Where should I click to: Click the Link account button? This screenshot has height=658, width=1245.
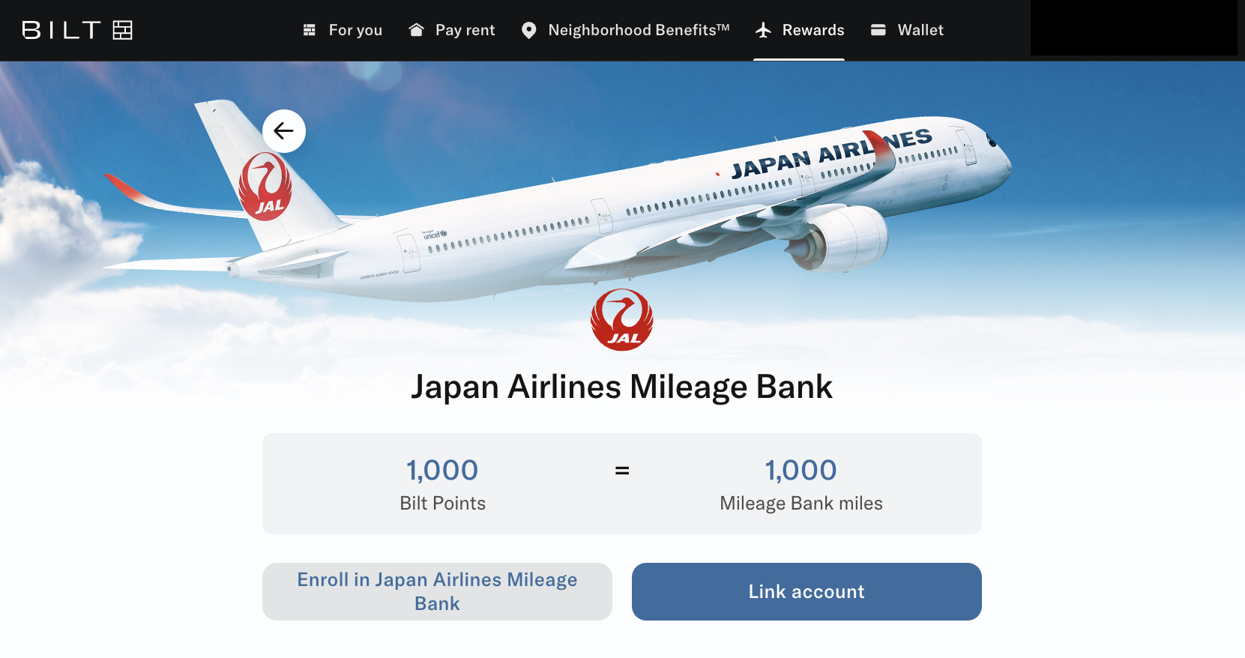(807, 591)
